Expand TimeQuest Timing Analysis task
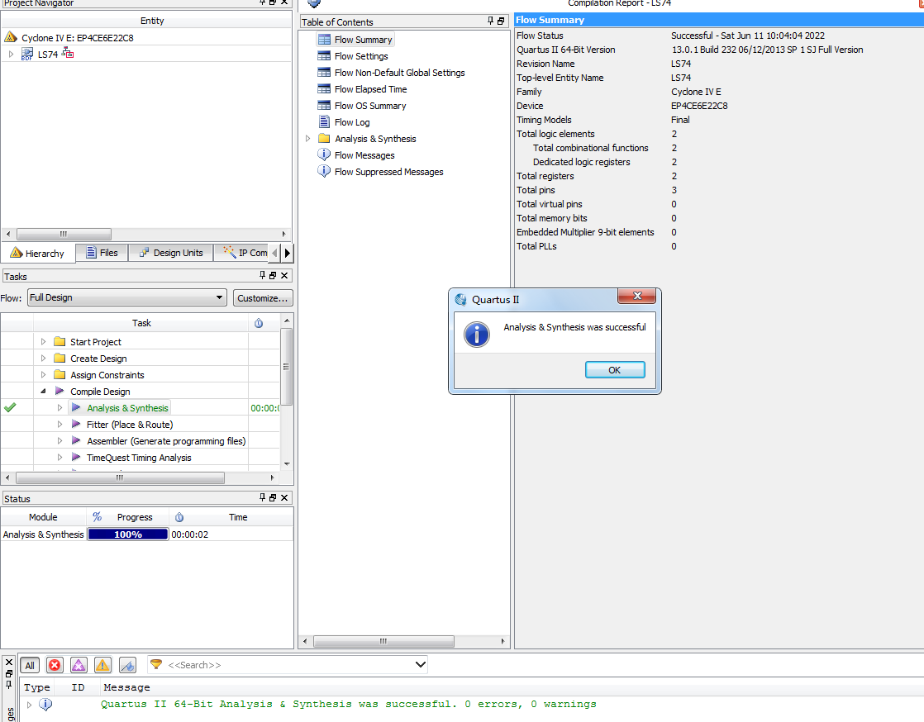This screenshot has width=924, height=722. pos(60,457)
